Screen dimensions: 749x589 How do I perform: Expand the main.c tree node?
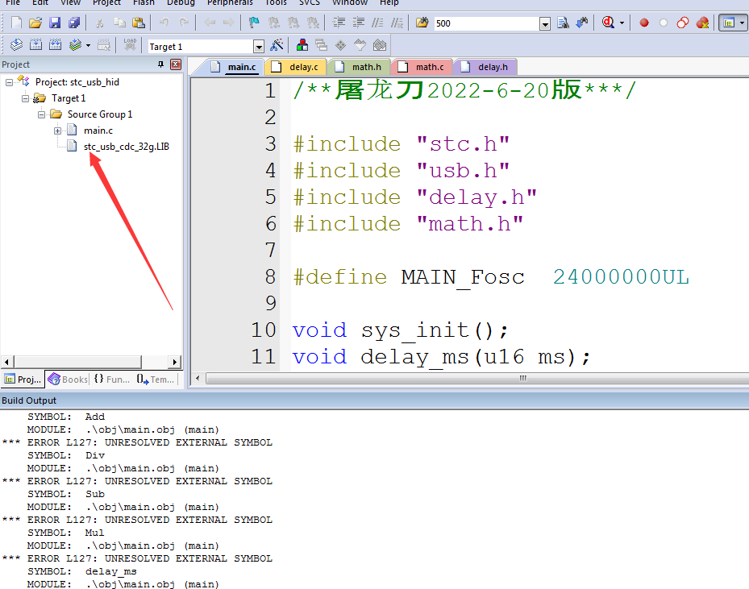[x=58, y=131]
